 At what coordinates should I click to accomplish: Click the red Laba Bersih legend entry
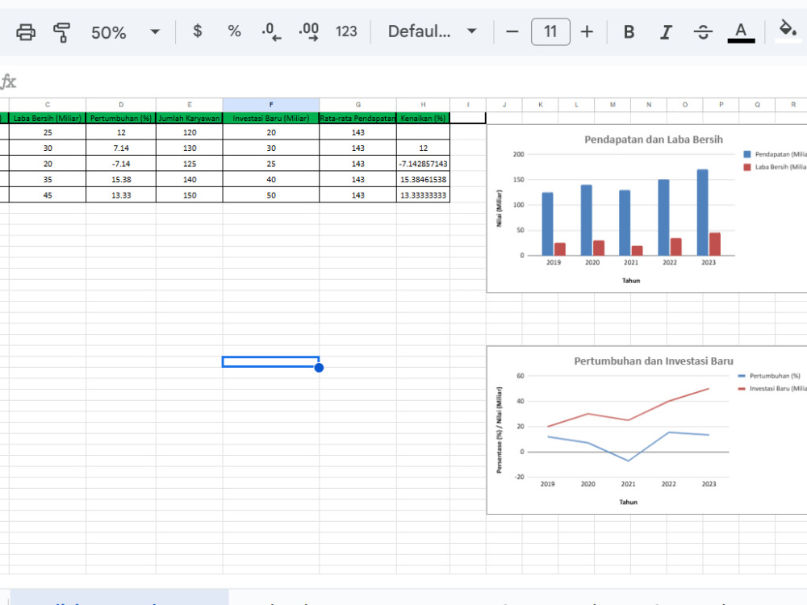[775, 167]
